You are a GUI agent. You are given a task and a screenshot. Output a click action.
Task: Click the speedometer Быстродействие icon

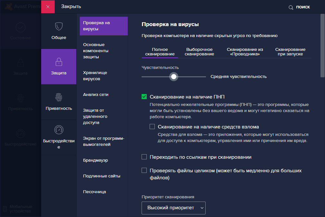point(59,129)
